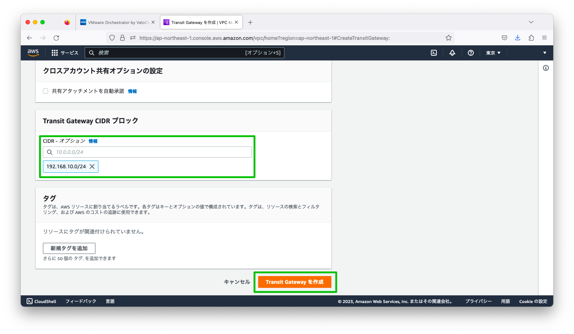The image size is (574, 334).
Task: Close the VMware Orchestrator tab
Action: click(153, 22)
